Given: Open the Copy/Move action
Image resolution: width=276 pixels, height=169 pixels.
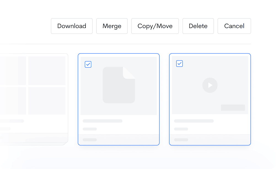Looking at the screenshot, I should tap(155, 26).
